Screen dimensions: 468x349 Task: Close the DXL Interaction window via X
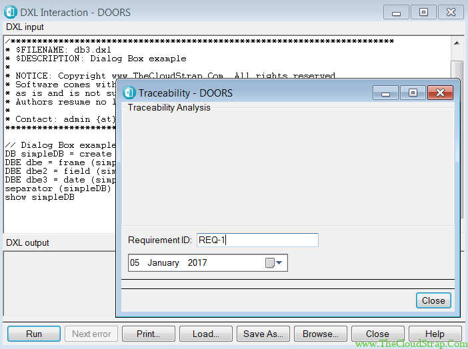(451, 12)
